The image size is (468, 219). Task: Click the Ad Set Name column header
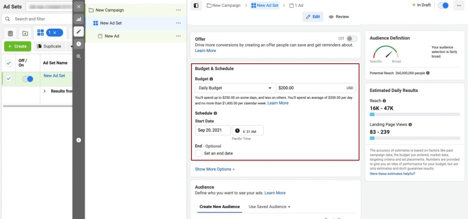coord(55,63)
